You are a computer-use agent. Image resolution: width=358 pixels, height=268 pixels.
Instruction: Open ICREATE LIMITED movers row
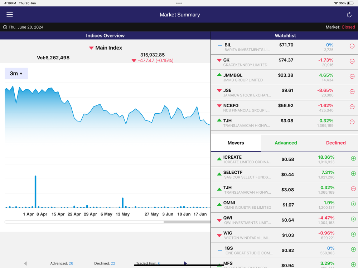pos(284,159)
